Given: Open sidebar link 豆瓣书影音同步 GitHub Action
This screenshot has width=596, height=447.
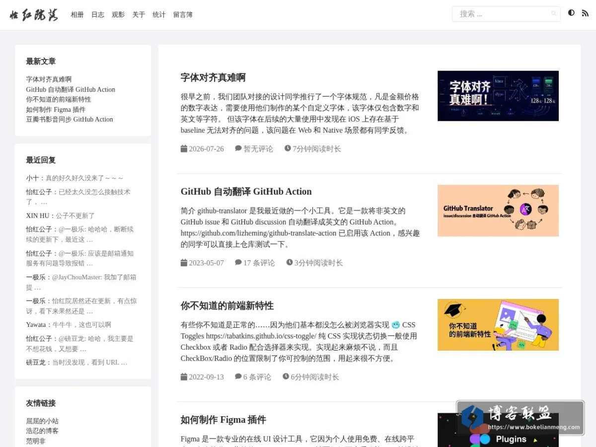Looking at the screenshot, I should click(70, 119).
